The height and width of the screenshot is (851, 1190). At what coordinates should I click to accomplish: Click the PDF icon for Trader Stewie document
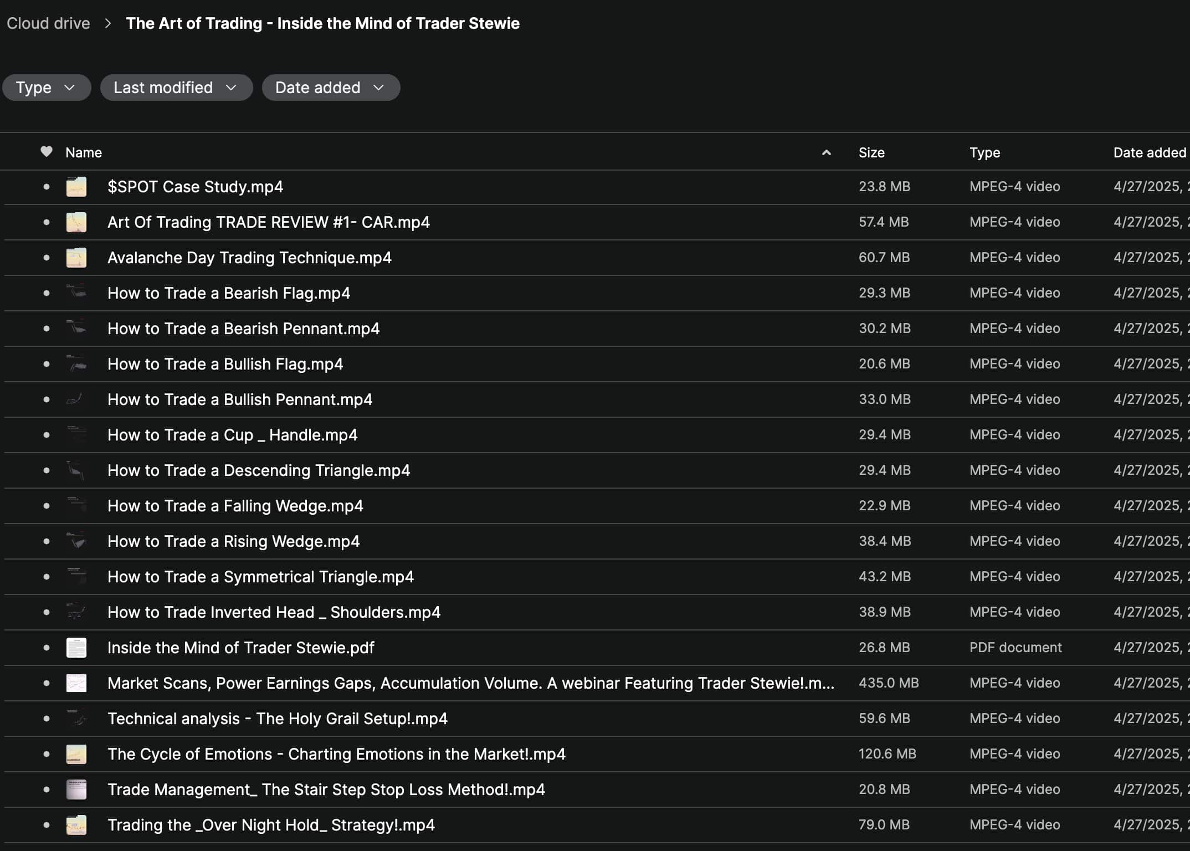pos(76,648)
